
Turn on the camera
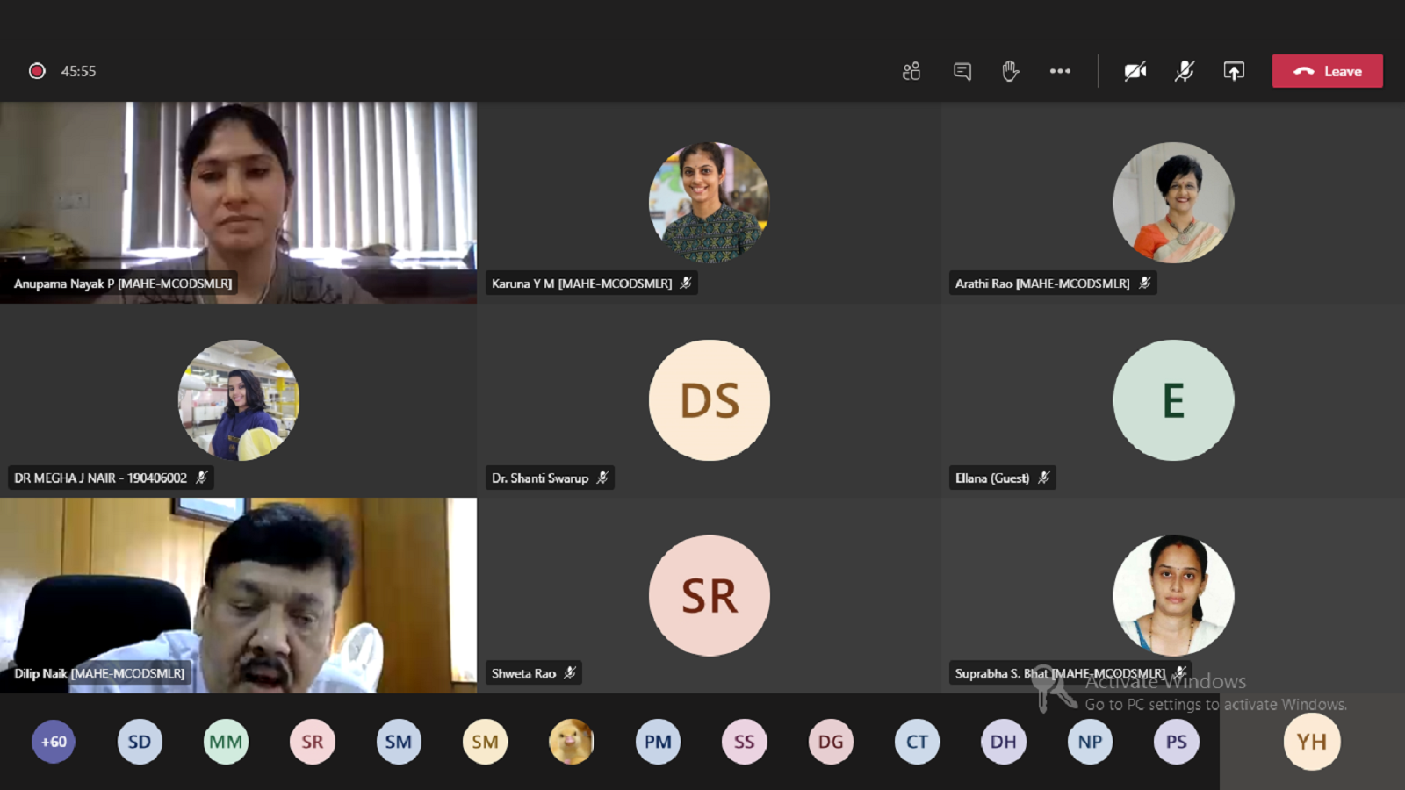[x=1135, y=71]
